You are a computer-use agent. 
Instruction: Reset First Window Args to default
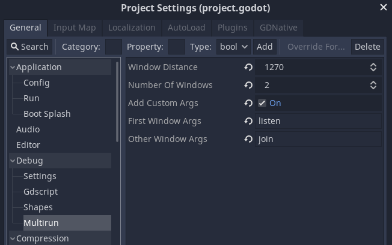248,121
